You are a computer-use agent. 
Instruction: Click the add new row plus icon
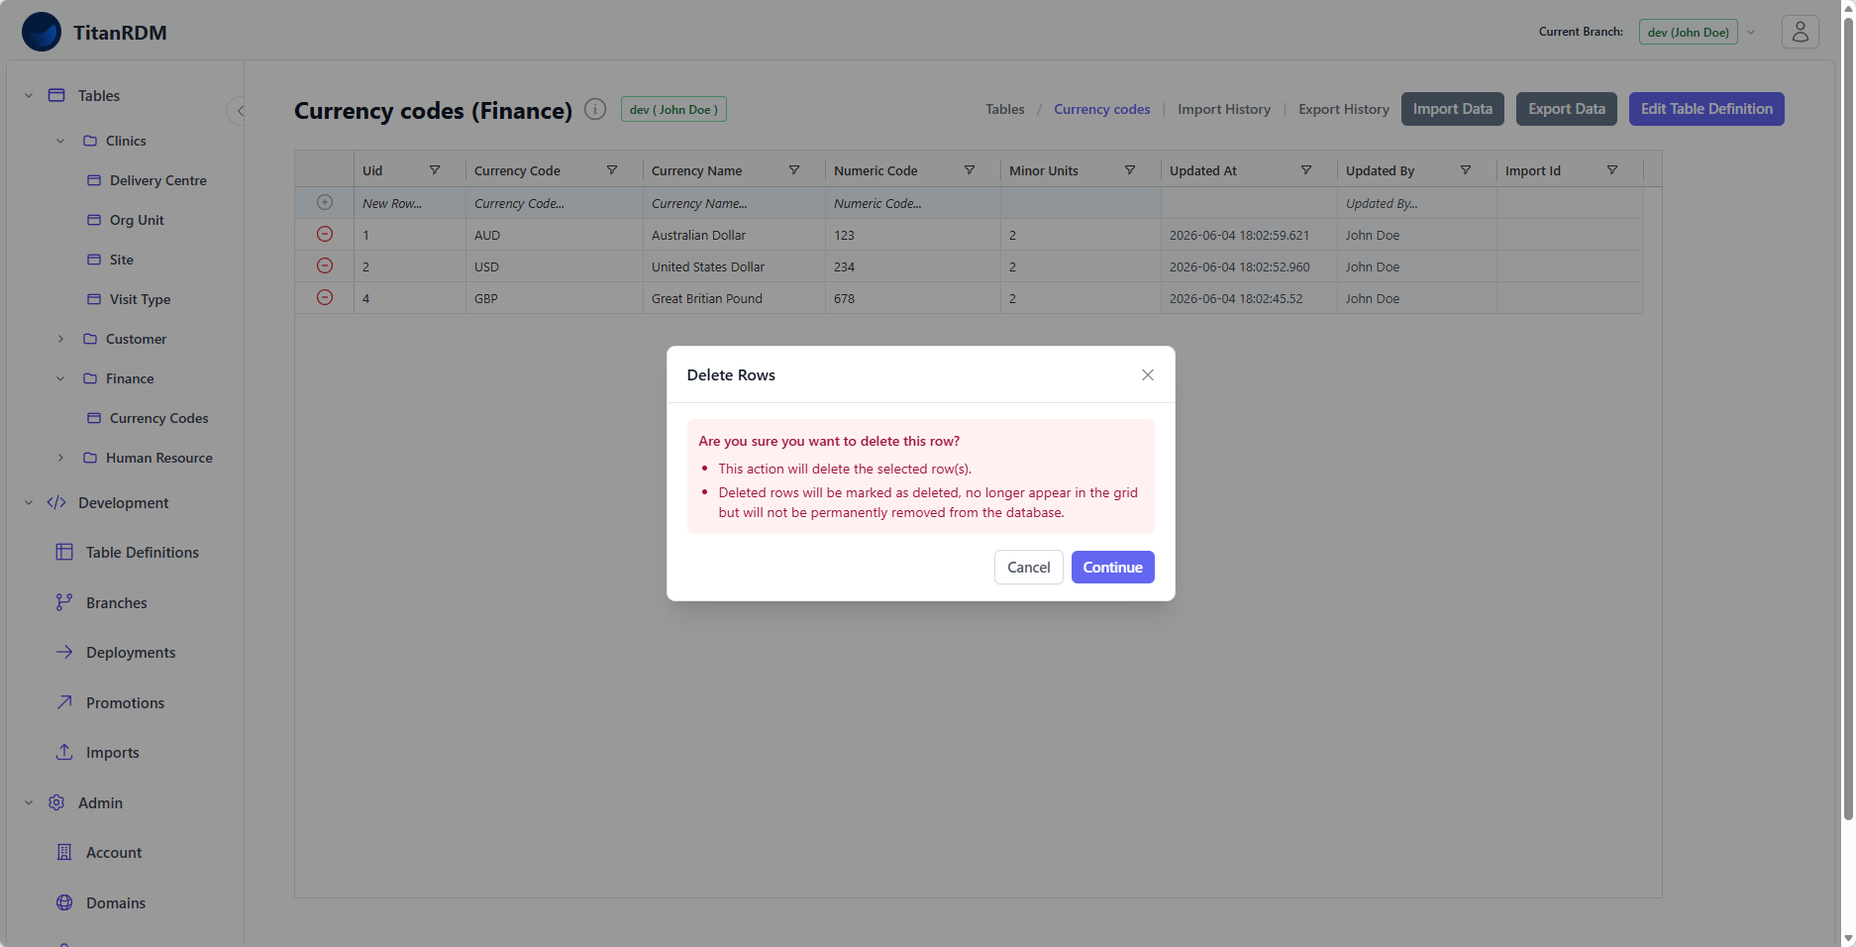click(325, 202)
